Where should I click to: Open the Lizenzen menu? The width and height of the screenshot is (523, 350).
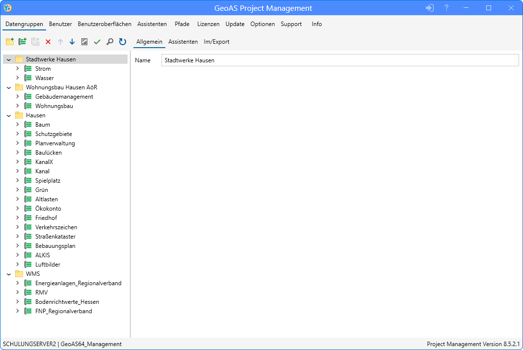(208, 24)
